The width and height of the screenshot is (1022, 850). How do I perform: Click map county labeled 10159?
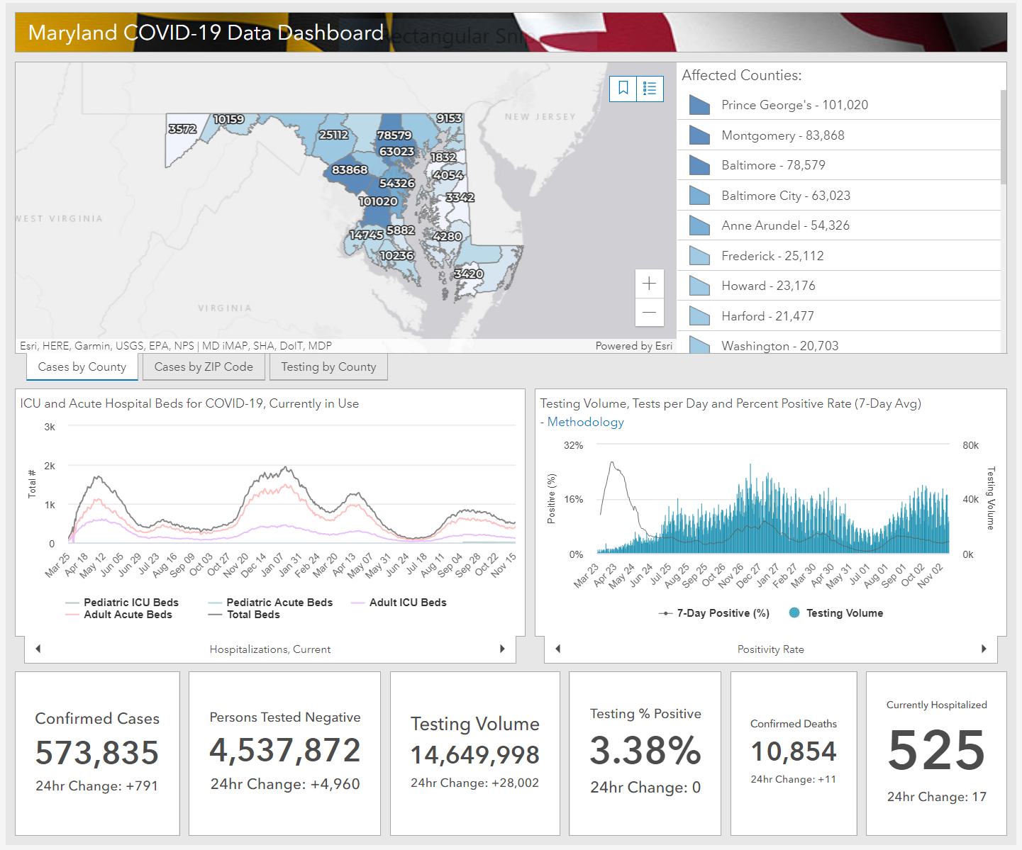(x=228, y=119)
